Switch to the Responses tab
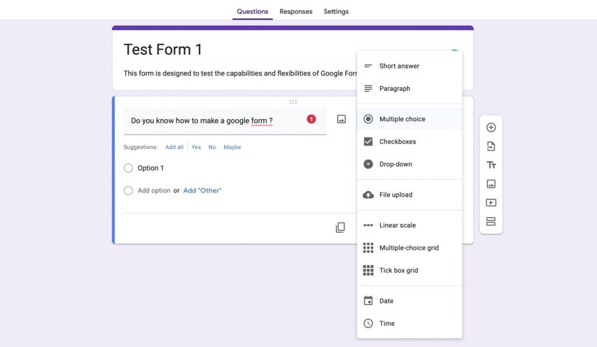The height and width of the screenshot is (347, 597). tap(296, 12)
